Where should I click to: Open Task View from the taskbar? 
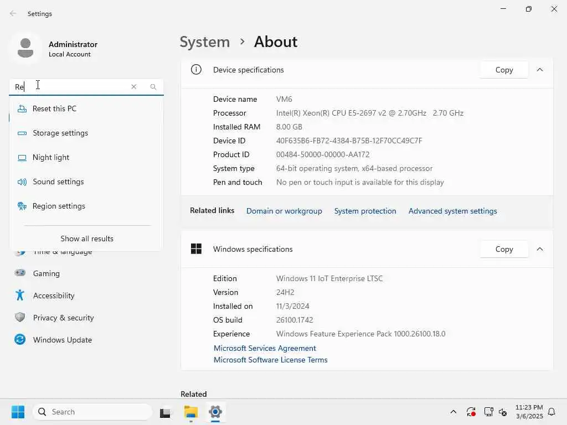166,412
